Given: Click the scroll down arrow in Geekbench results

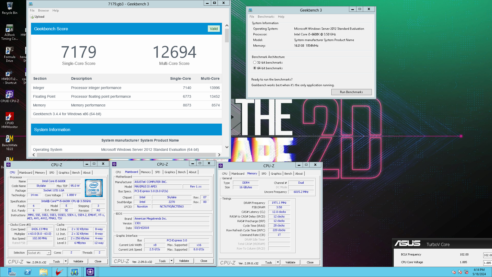Looking at the screenshot, I should 227,147.
